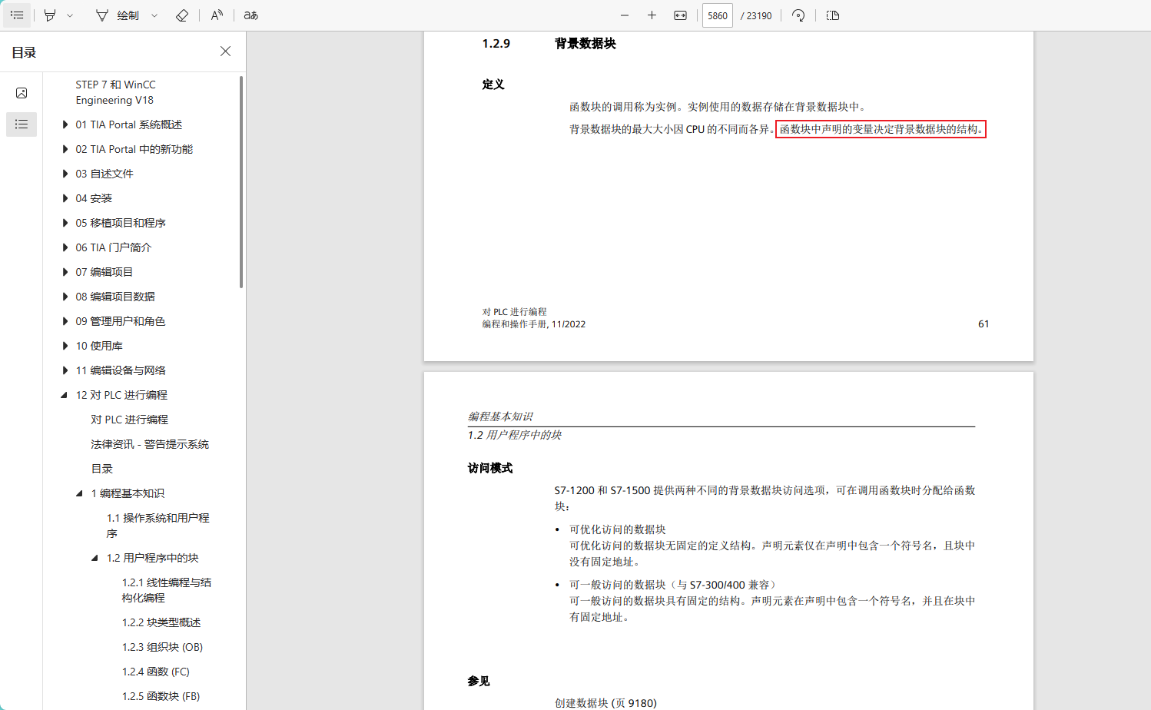Open the highlight color dropdown arrow

(x=70, y=15)
